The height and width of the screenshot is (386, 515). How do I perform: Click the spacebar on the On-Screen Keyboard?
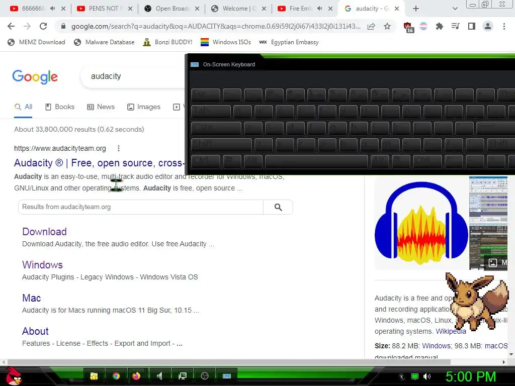coord(316,161)
